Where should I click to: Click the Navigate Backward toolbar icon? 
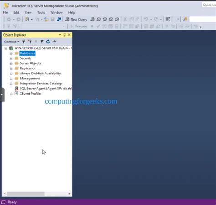[x=9, y=19]
